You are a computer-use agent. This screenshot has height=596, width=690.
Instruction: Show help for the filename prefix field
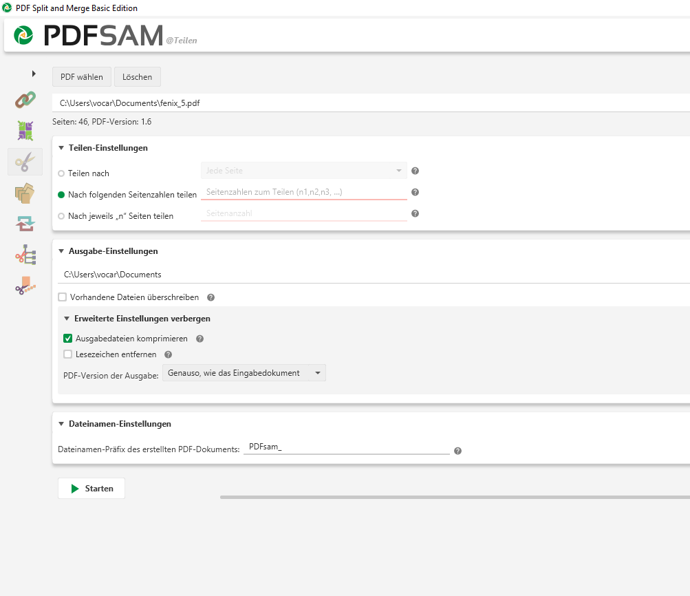[x=457, y=451]
